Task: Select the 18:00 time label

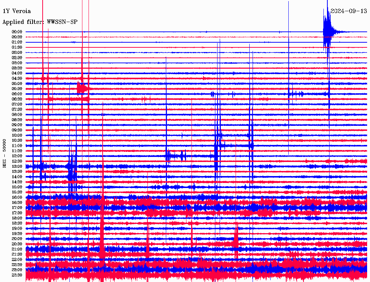Action: (x=17, y=218)
